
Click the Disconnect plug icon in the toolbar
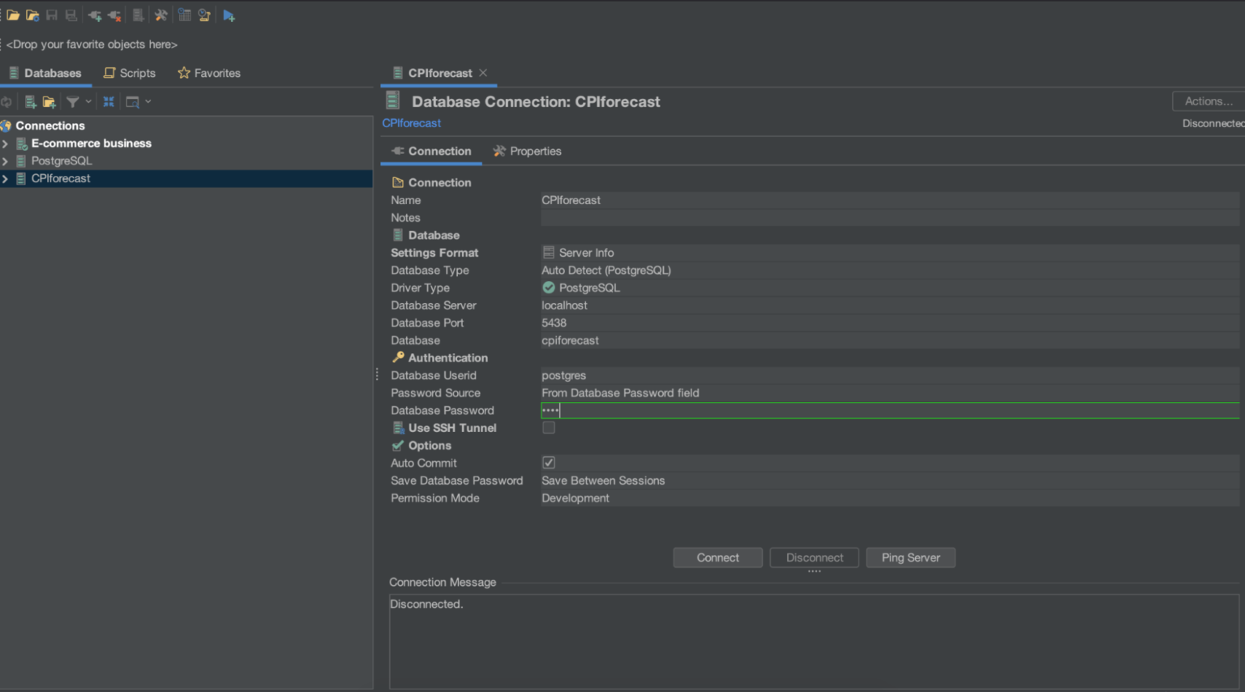(114, 15)
